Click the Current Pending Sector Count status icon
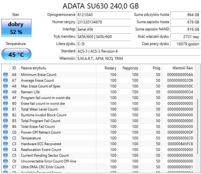Screen dimensions: 201x174 tap(5, 155)
